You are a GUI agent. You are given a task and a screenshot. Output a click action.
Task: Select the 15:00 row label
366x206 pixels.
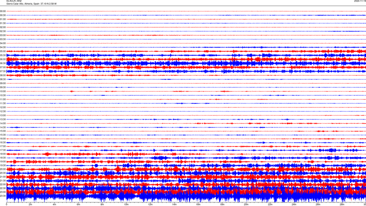pyautogui.click(x=3, y=131)
